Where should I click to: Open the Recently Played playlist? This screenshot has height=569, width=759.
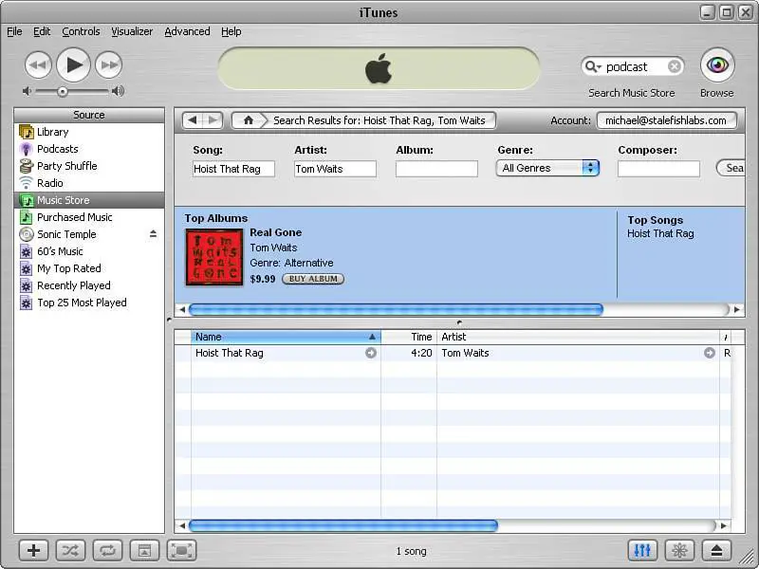point(89,285)
